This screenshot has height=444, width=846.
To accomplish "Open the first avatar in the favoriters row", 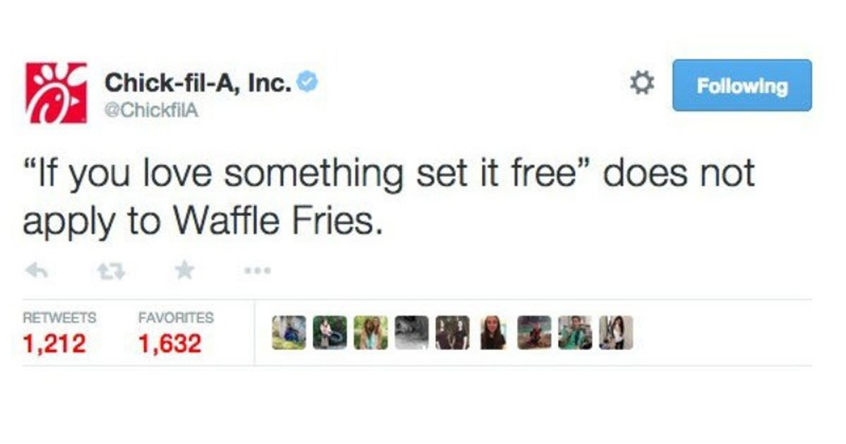I will (x=289, y=333).
